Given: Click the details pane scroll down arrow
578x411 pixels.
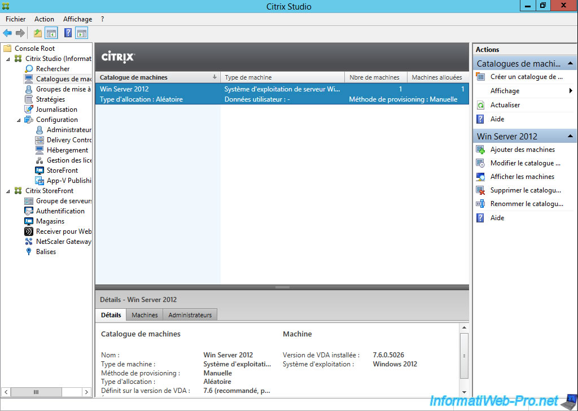Looking at the screenshot, I should (464, 392).
